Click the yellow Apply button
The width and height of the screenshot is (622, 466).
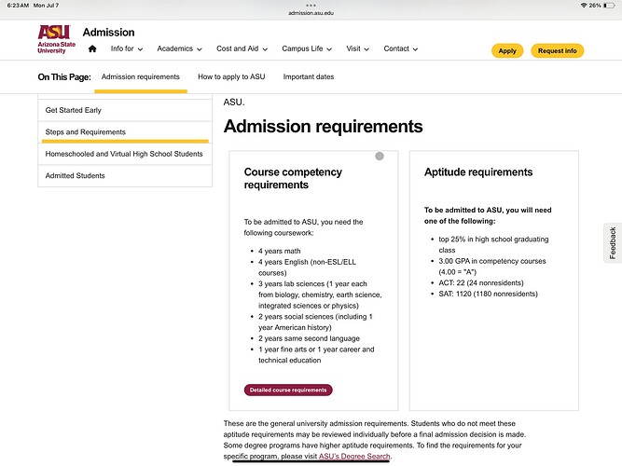(x=507, y=50)
